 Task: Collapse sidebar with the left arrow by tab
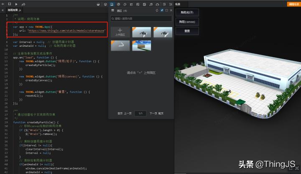pos(3,10)
